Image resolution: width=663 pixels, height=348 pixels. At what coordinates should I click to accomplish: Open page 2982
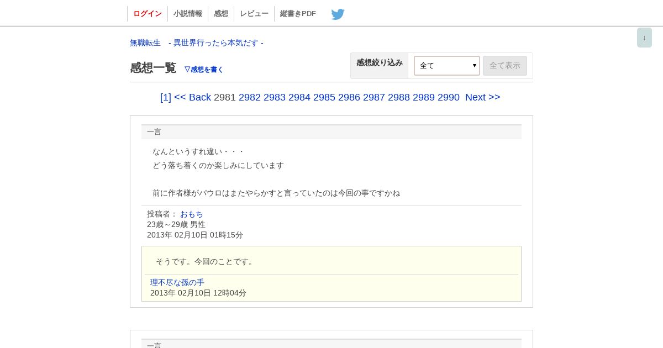[250, 97]
